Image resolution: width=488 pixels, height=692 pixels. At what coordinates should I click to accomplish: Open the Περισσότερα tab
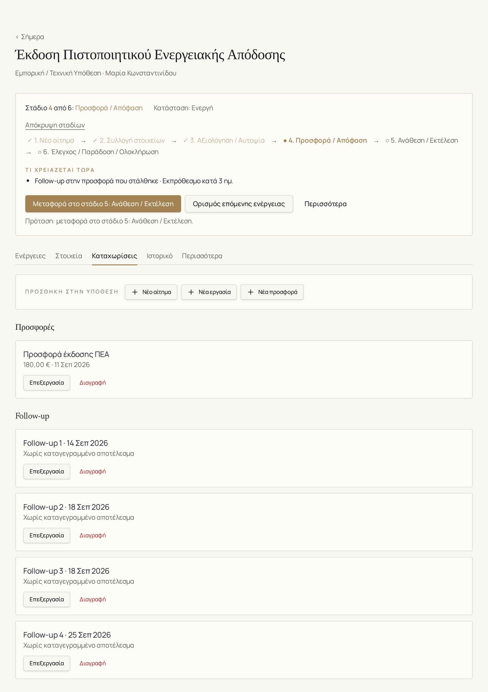click(x=202, y=256)
